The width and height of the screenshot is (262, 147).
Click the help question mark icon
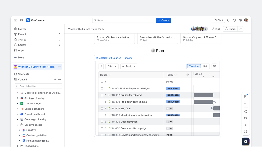coord(234,20)
